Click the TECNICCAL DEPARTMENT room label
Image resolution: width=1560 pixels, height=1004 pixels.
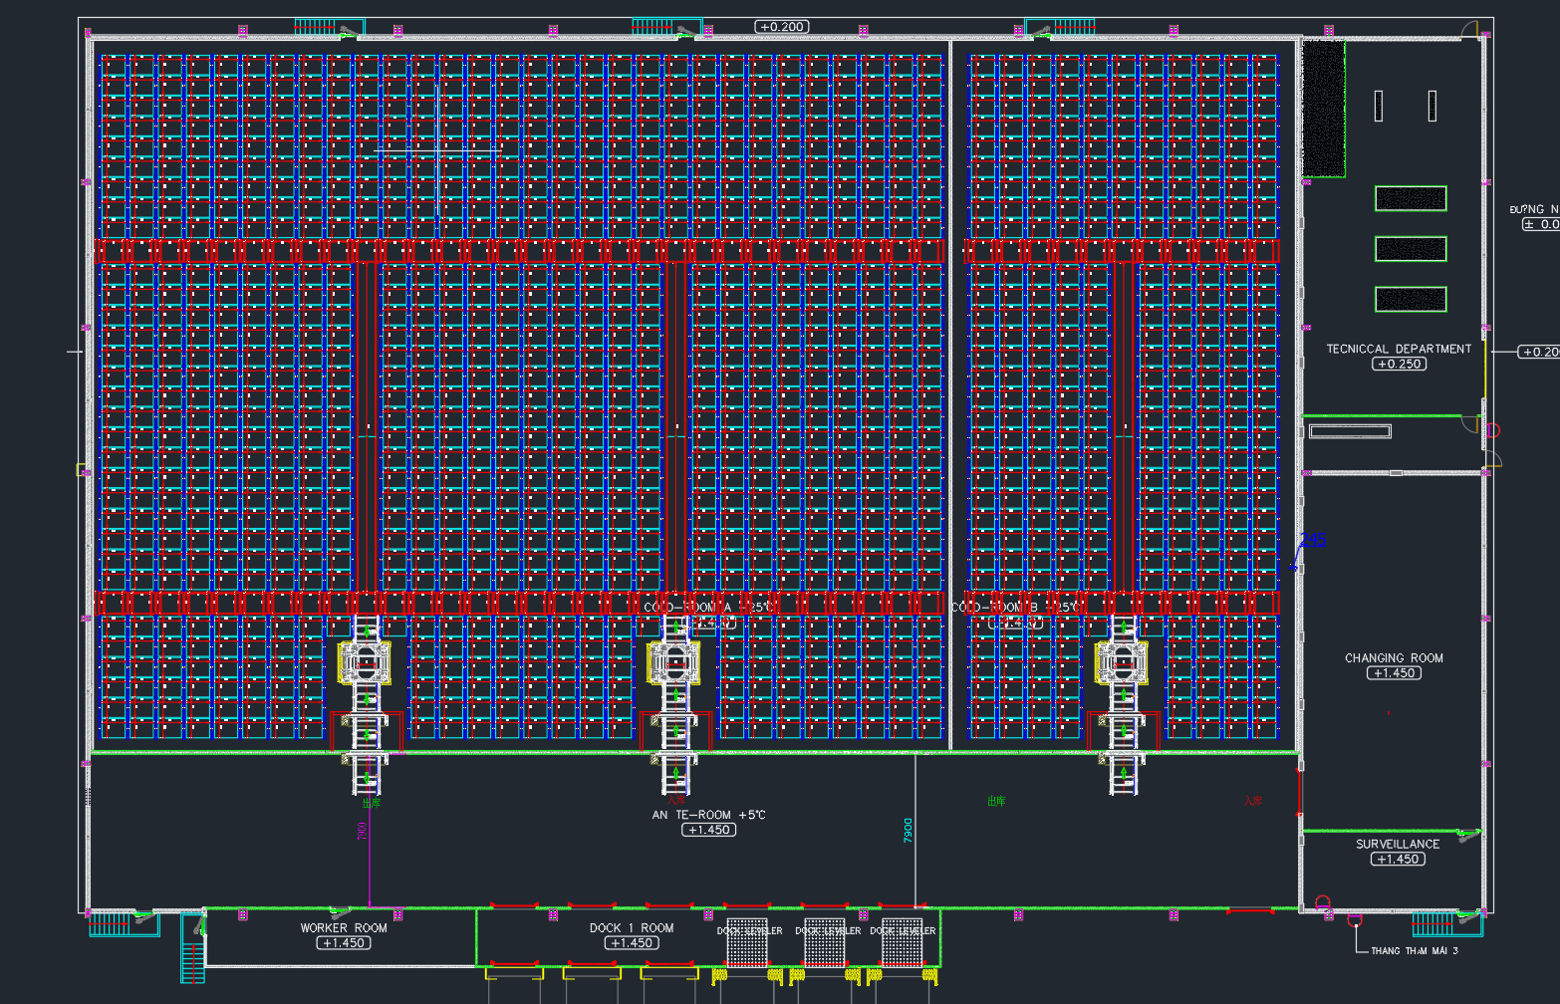[x=1398, y=349]
